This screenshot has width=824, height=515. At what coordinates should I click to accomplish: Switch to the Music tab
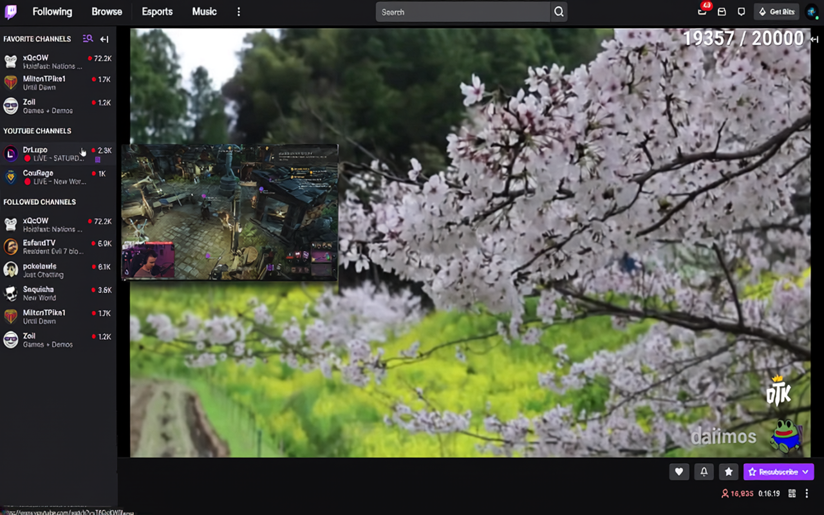204,12
